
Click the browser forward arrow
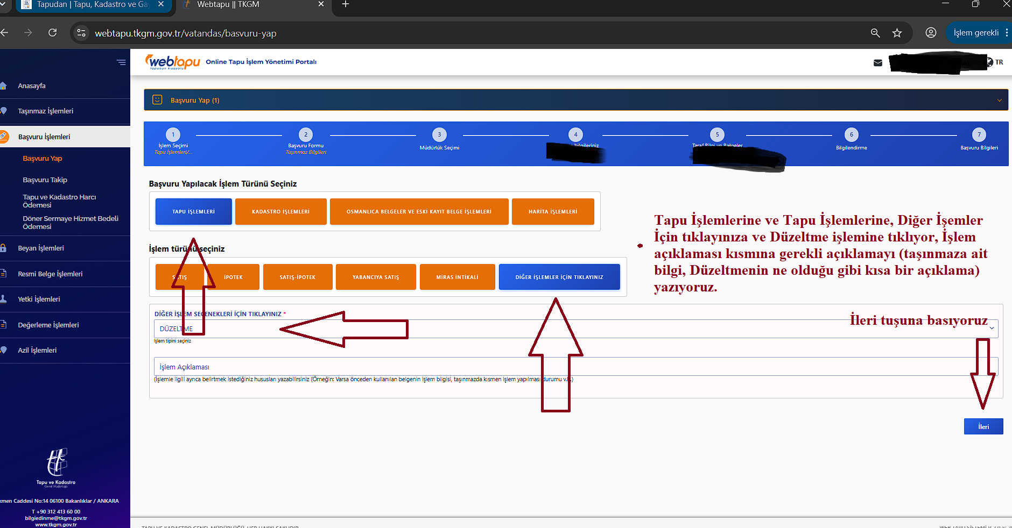28,33
